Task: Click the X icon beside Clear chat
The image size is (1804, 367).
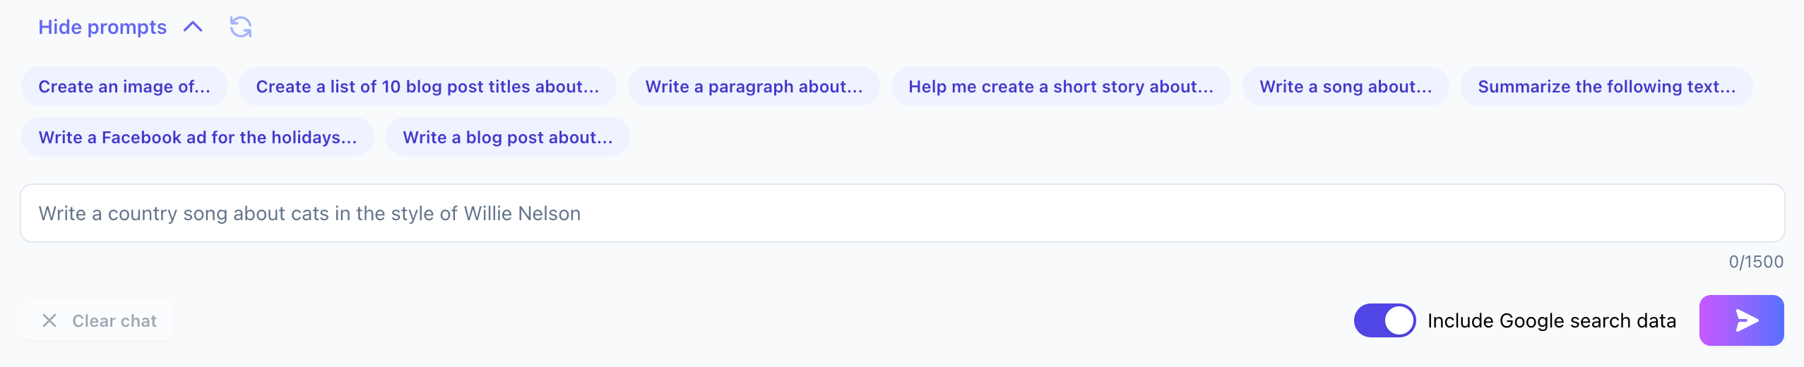Action: point(49,320)
